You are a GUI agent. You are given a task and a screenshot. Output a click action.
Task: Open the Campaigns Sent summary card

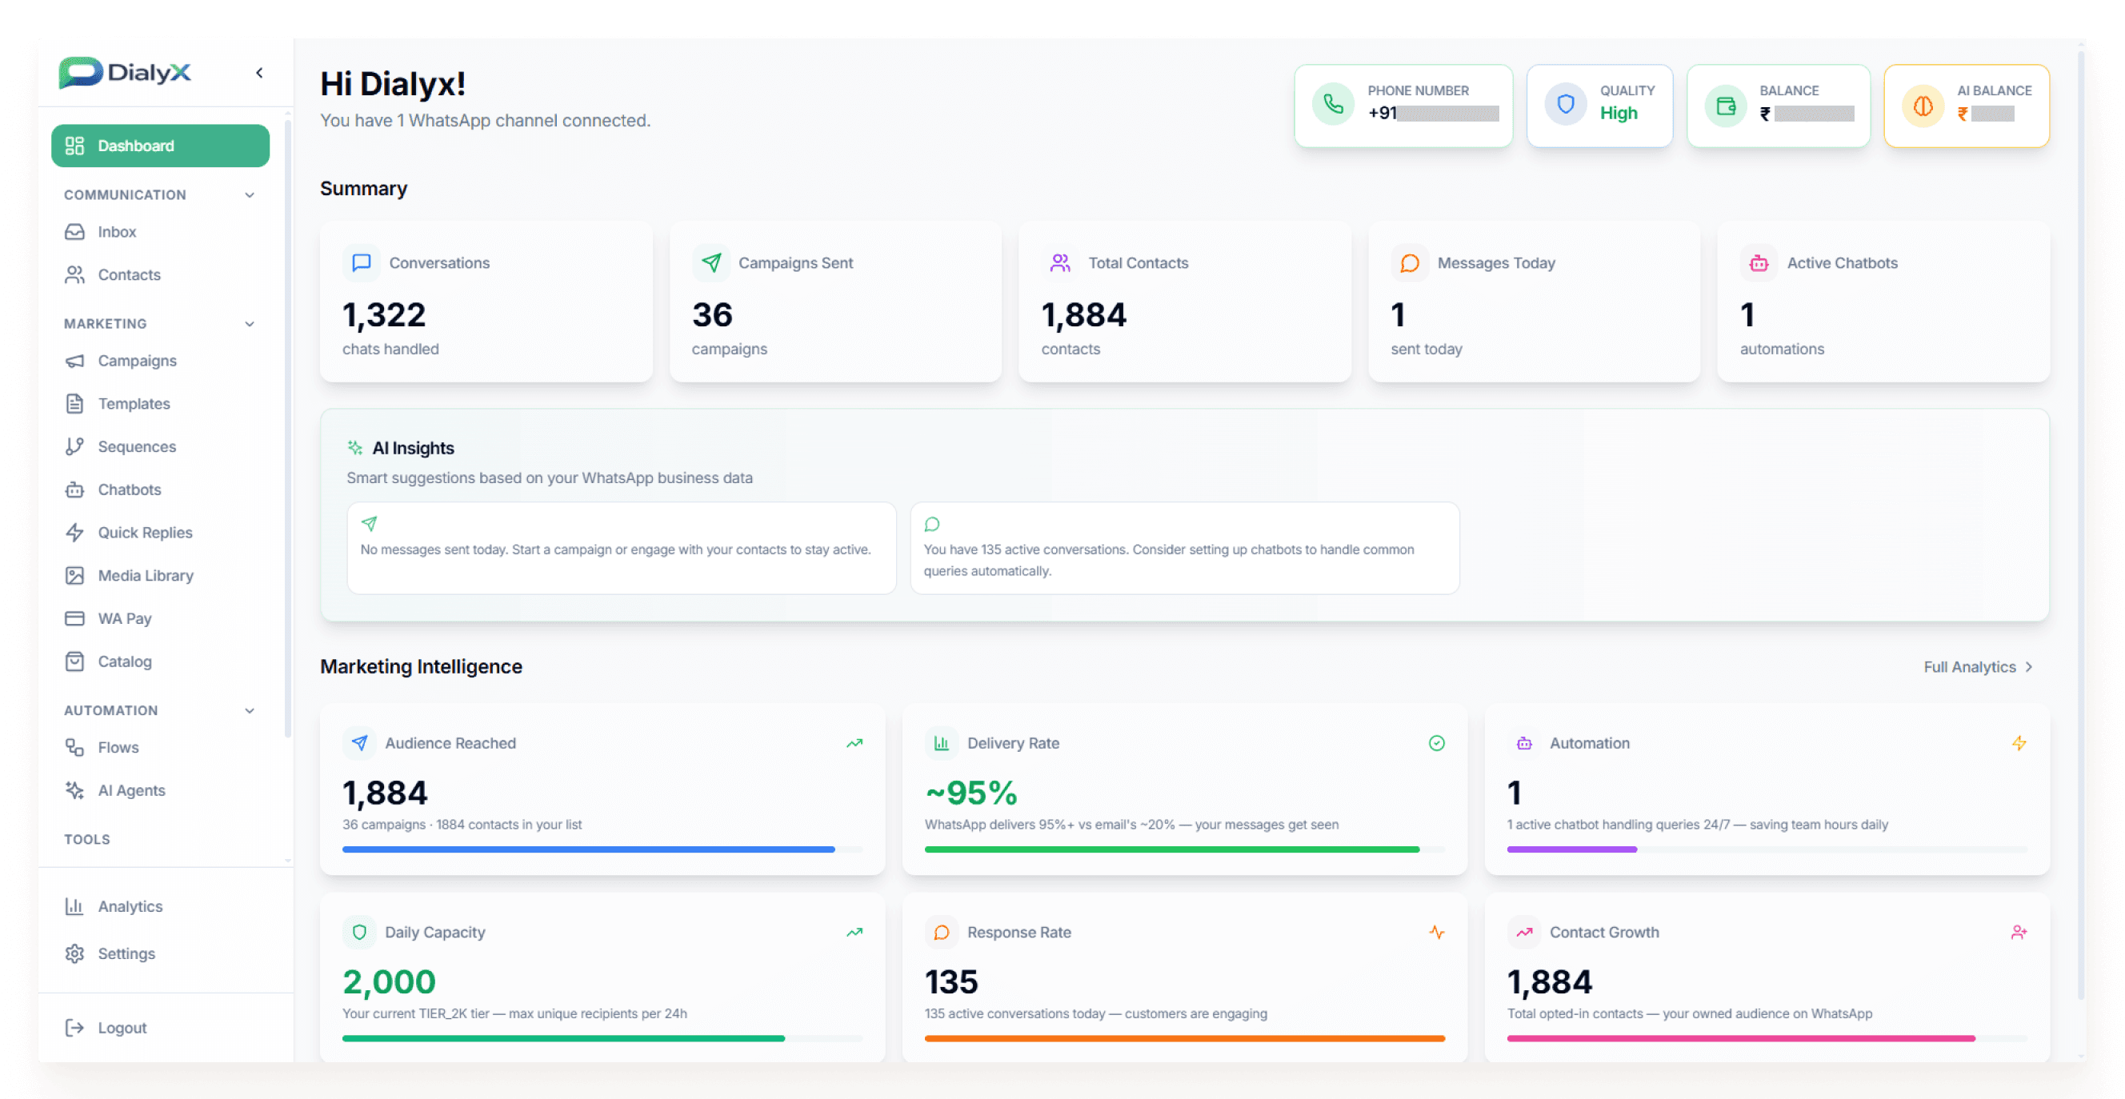click(835, 302)
